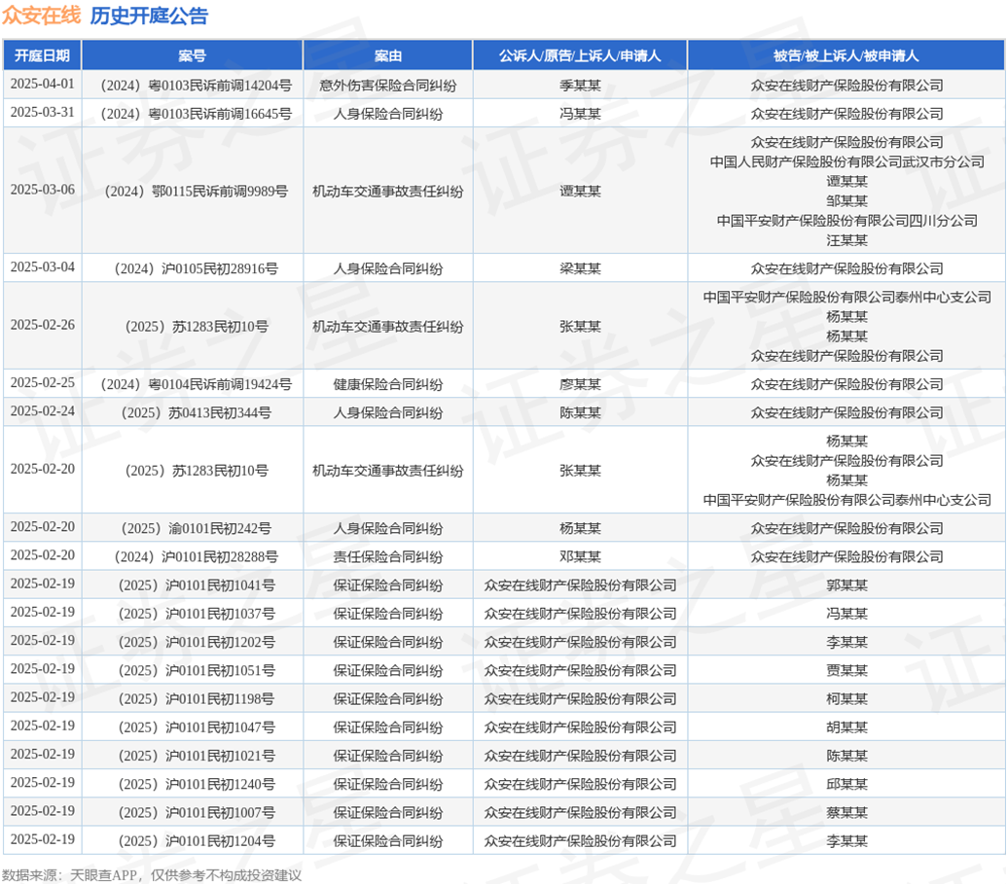Click plaintiff 冯某某 in 2025-03-31 row
Image resolution: width=1008 pixels, height=886 pixels.
coord(580,114)
